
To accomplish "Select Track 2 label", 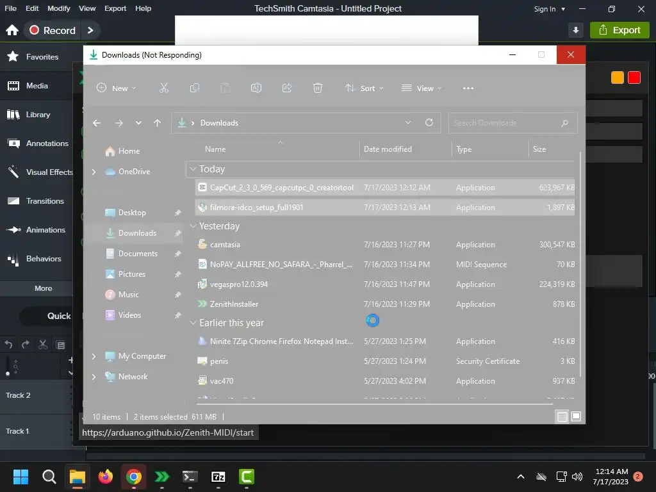I will (x=18, y=395).
